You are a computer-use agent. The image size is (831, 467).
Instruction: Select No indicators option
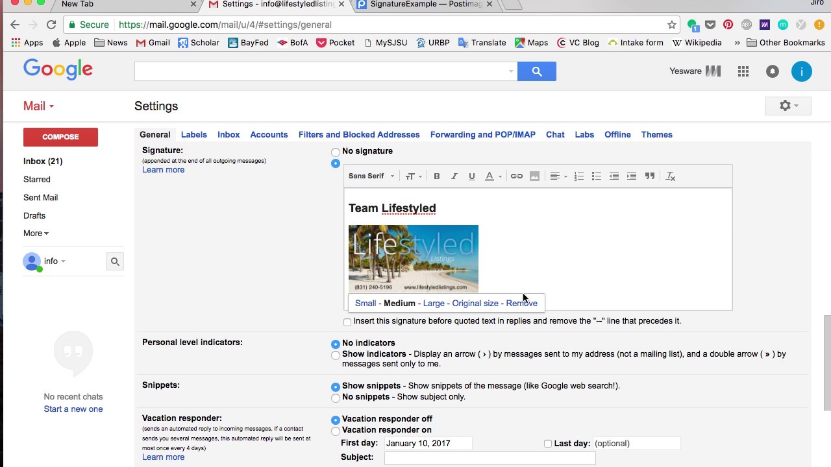(336, 344)
